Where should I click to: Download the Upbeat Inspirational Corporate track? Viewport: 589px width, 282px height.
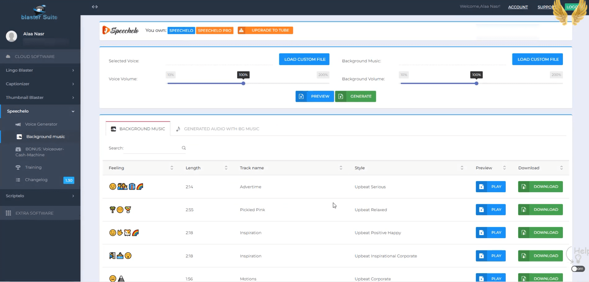[x=540, y=256]
